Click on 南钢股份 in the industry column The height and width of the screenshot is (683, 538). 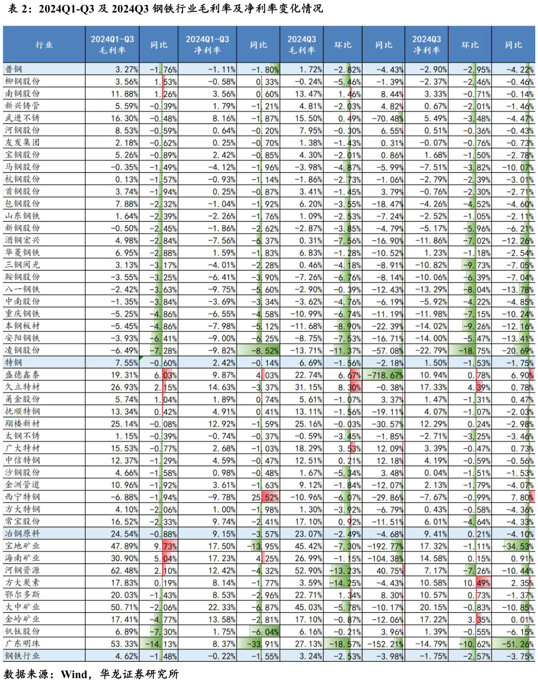pos(22,94)
